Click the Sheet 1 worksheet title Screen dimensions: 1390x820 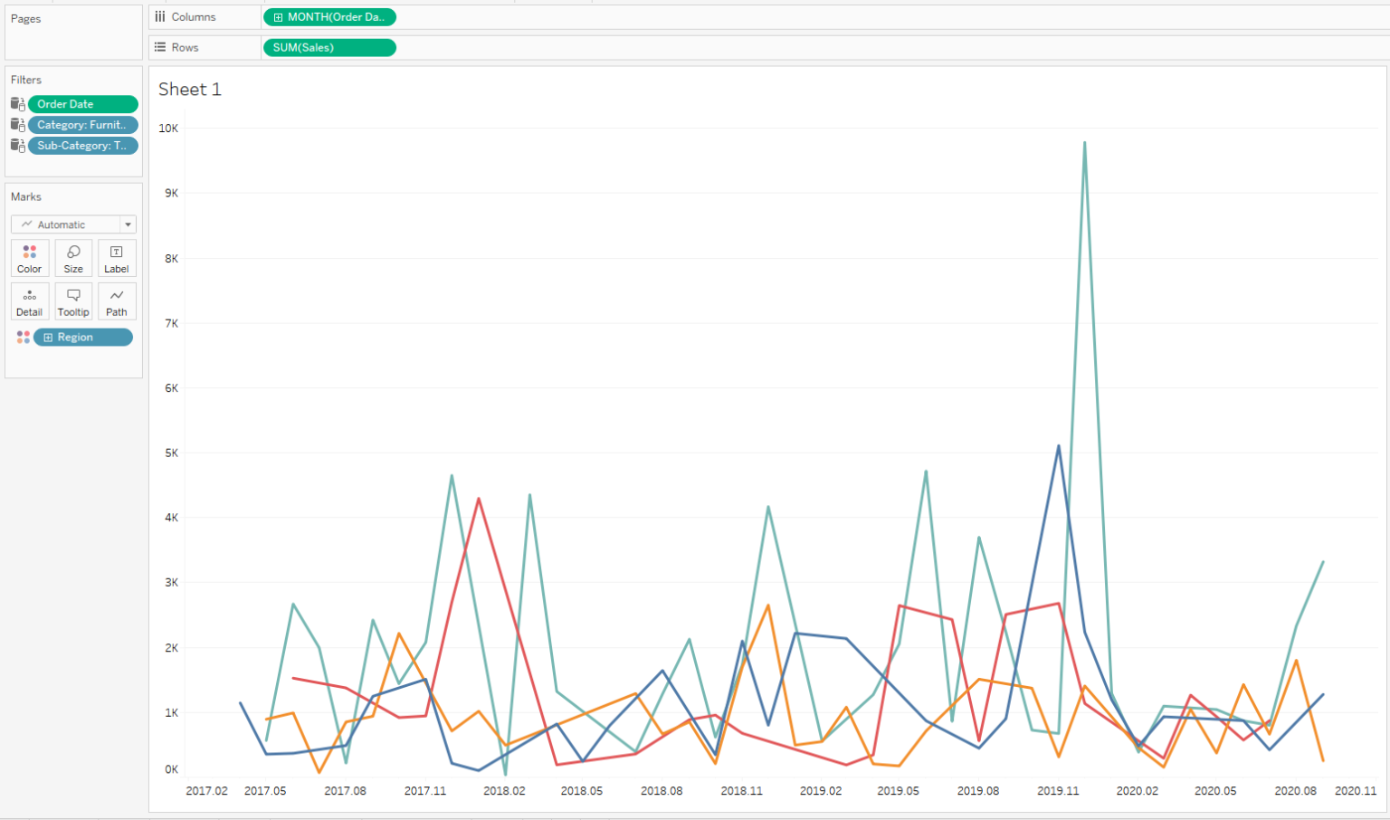pyautogui.click(x=190, y=89)
